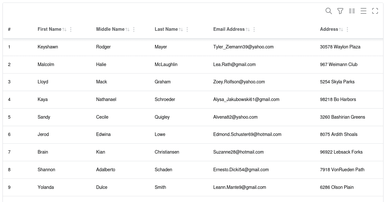Sort by First Name arrows icon
Screen dimensions: 386x202
tap(64, 29)
